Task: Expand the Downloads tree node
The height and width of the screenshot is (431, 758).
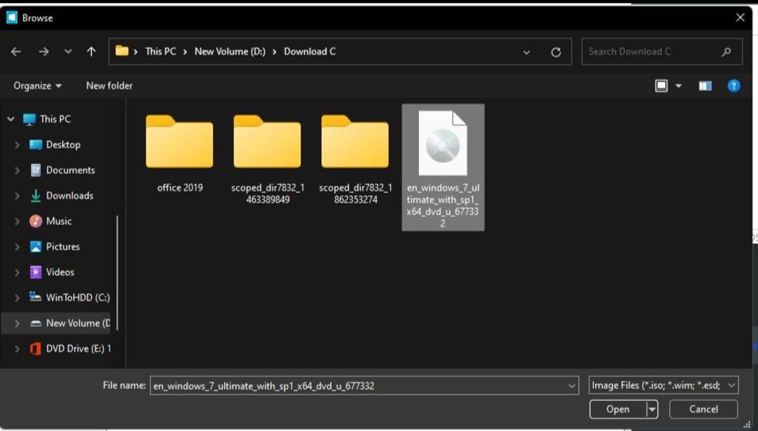Action: tap(18, 196)
